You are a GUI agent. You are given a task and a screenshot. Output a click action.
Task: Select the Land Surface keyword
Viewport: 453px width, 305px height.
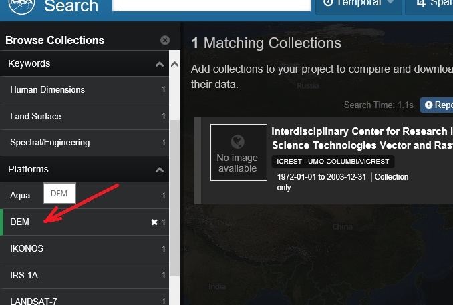coord(35,116)
